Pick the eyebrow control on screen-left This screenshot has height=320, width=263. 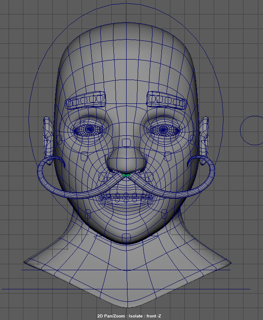[86, 101]
